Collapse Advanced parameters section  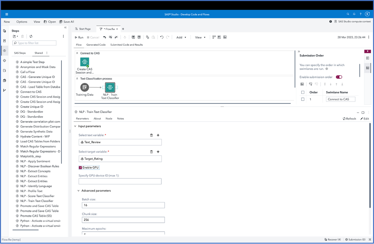point(78,190)
